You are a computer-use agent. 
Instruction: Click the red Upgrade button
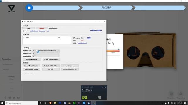(42, 28)
